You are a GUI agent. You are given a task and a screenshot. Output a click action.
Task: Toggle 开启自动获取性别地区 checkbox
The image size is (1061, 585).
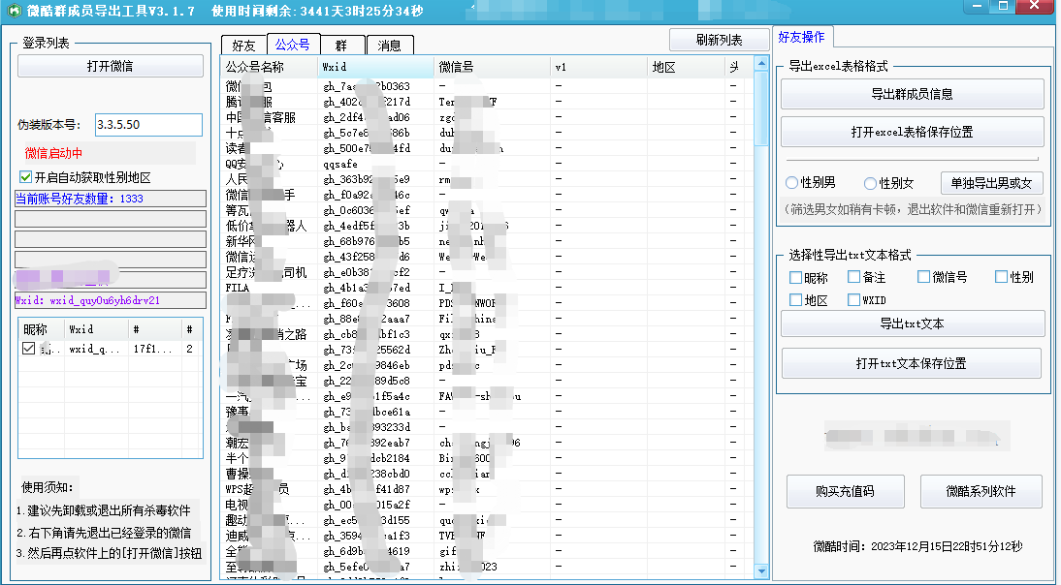pyautogui.click(x=26, y=177)
